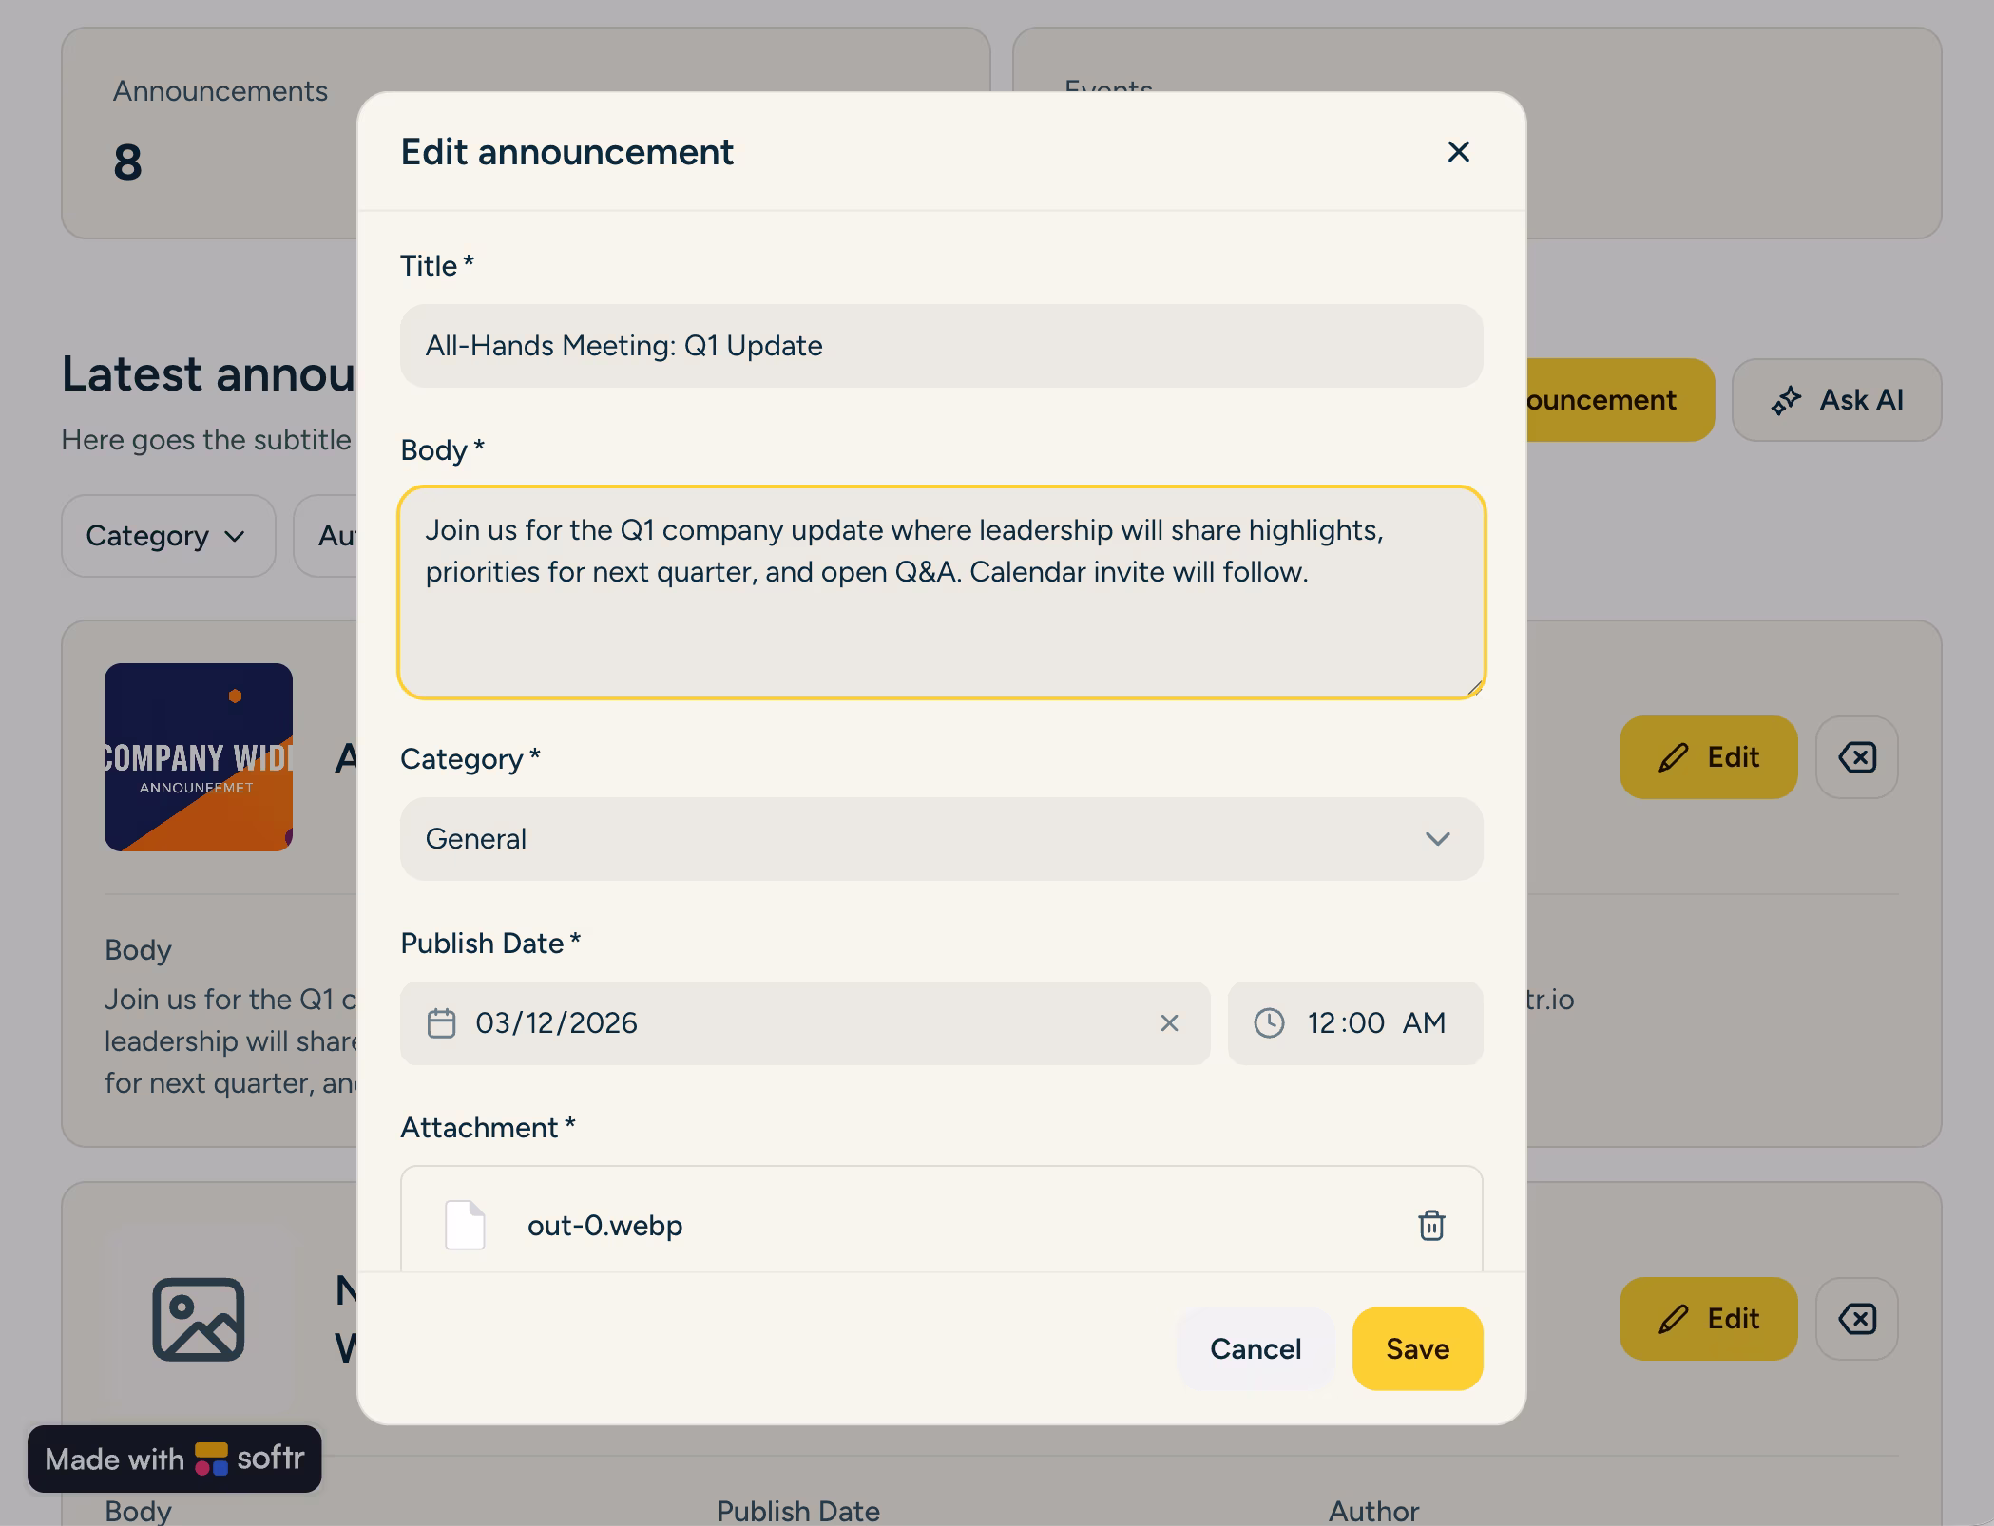Click the Company Wide announcement thumbnail

tap(198, 757)
